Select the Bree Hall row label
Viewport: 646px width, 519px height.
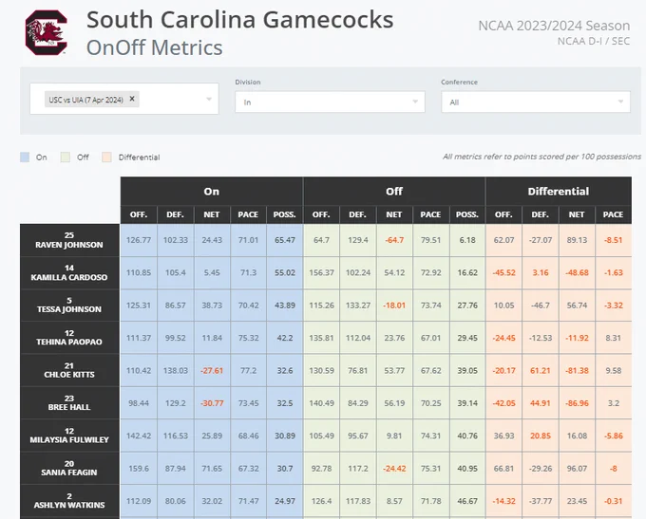click(69, 403)
